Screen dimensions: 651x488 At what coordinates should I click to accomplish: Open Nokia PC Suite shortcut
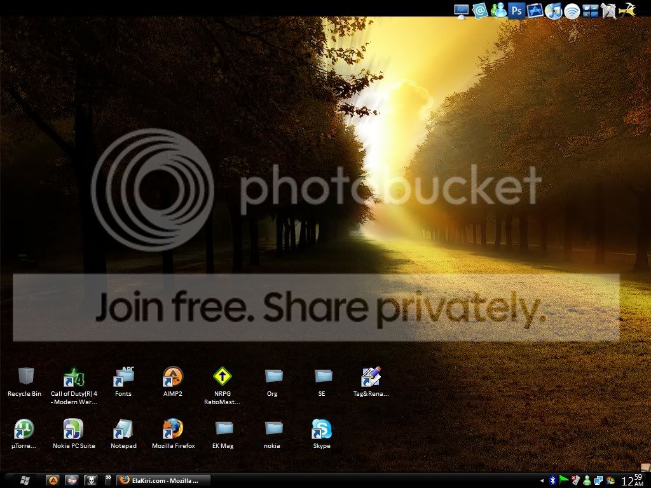pyautogui.click(x=74, y=434)
